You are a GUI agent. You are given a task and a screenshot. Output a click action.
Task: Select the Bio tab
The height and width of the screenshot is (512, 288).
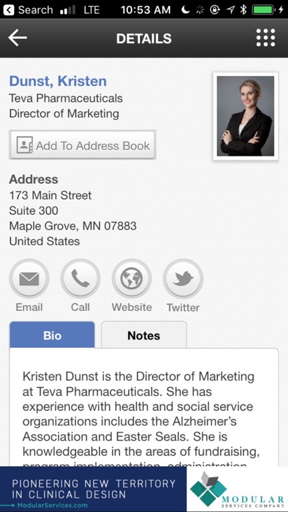52,335
